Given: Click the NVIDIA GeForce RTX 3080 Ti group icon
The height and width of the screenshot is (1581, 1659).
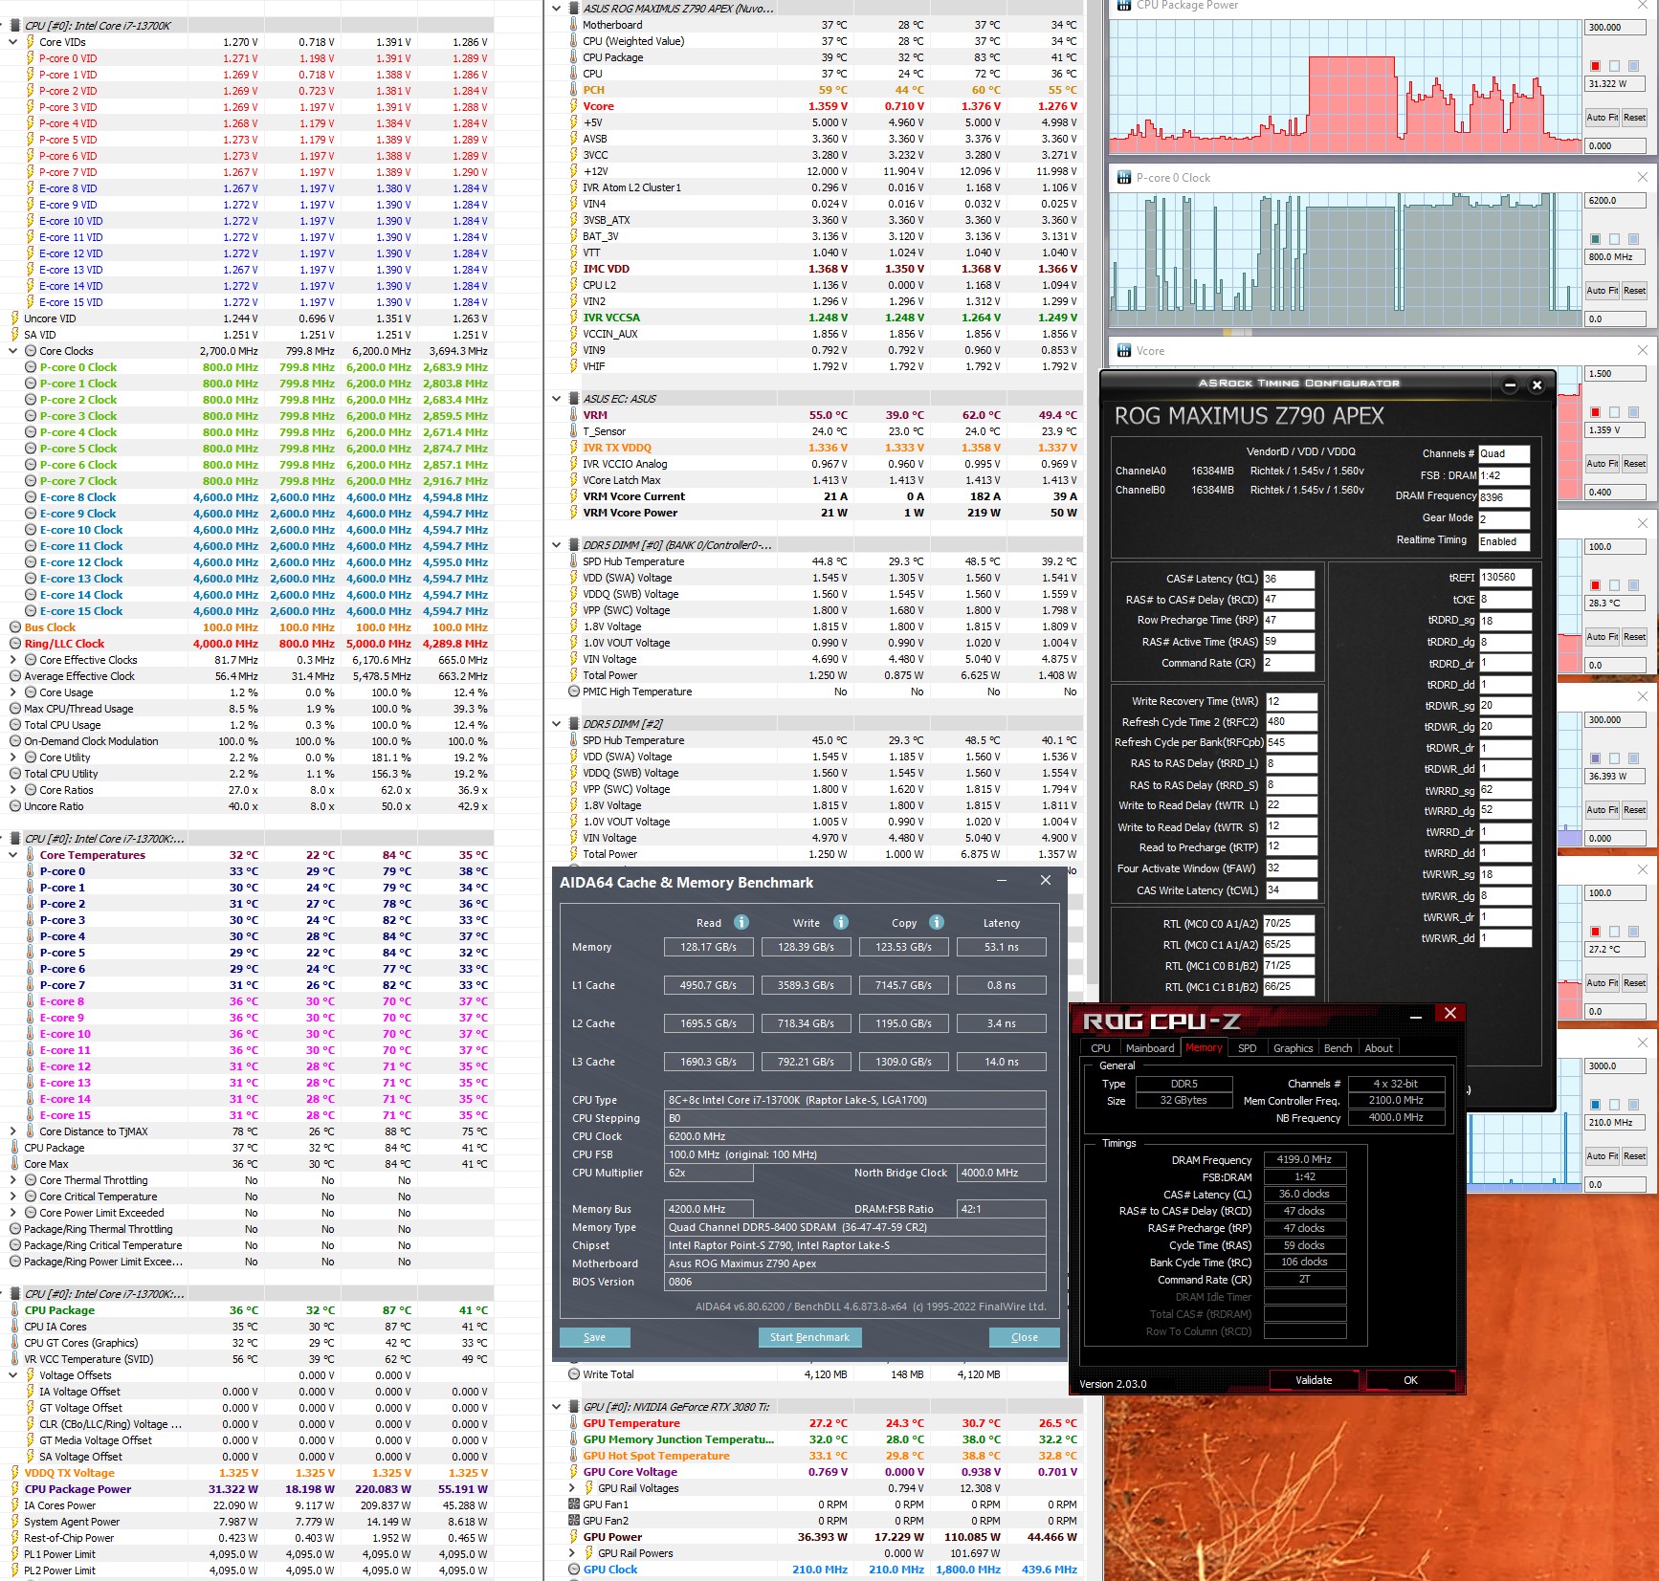Looking at the screenshot, I should point(574,1407).
